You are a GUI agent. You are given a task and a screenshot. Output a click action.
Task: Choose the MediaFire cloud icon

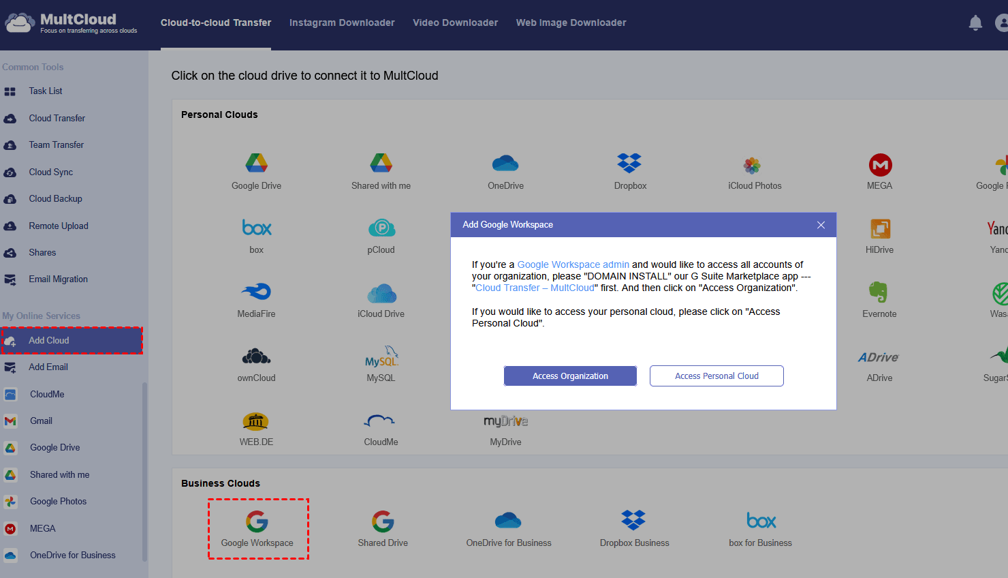256,292
